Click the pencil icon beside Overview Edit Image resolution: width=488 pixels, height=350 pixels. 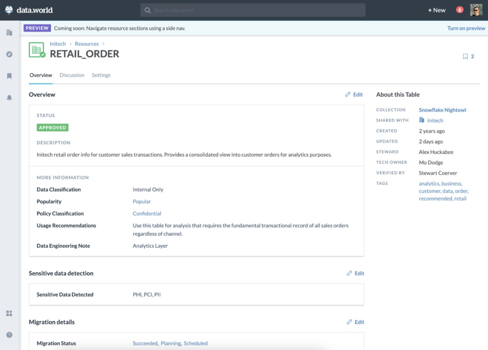[348, 94]
